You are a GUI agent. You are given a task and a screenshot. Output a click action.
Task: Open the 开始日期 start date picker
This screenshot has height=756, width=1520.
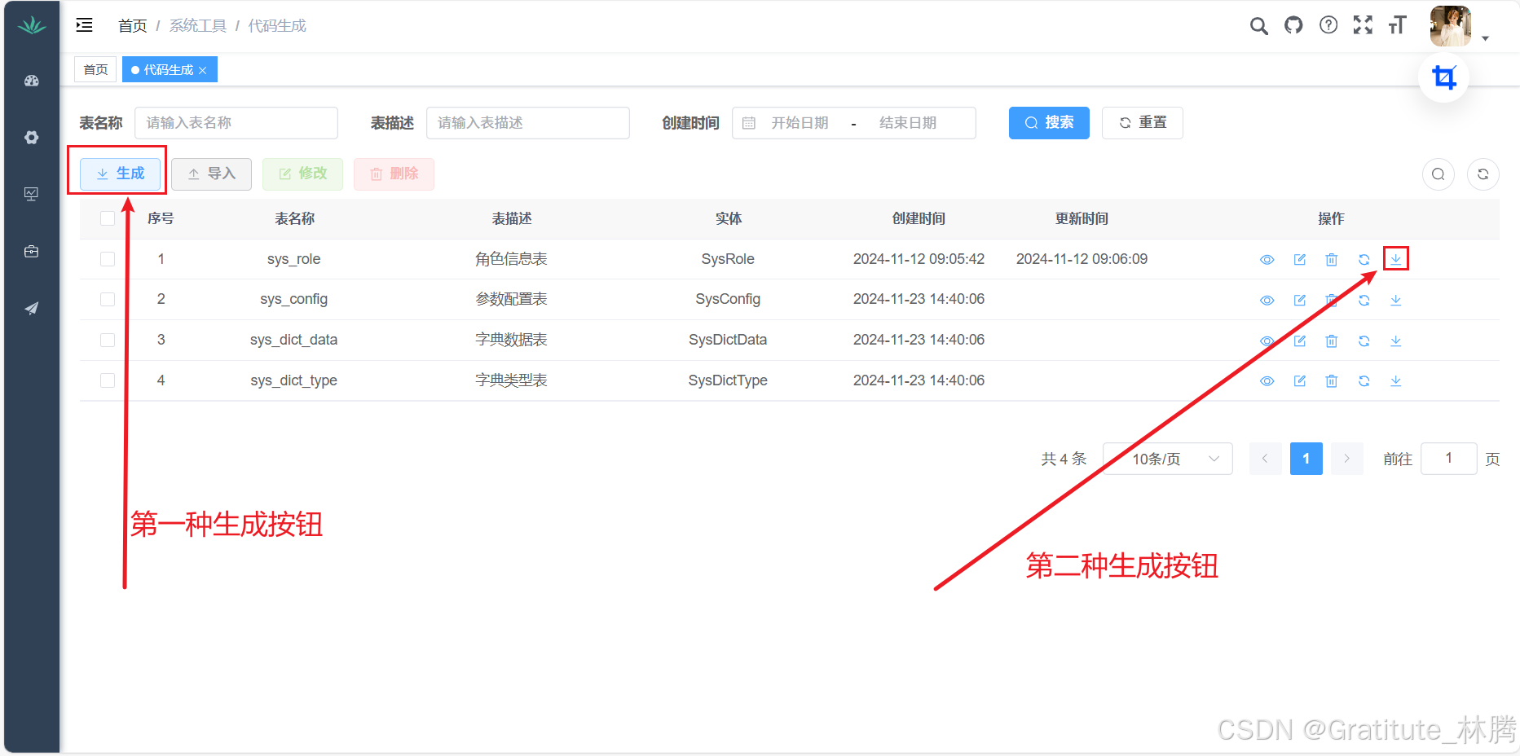pyautogui.click(x=800, y=123)
